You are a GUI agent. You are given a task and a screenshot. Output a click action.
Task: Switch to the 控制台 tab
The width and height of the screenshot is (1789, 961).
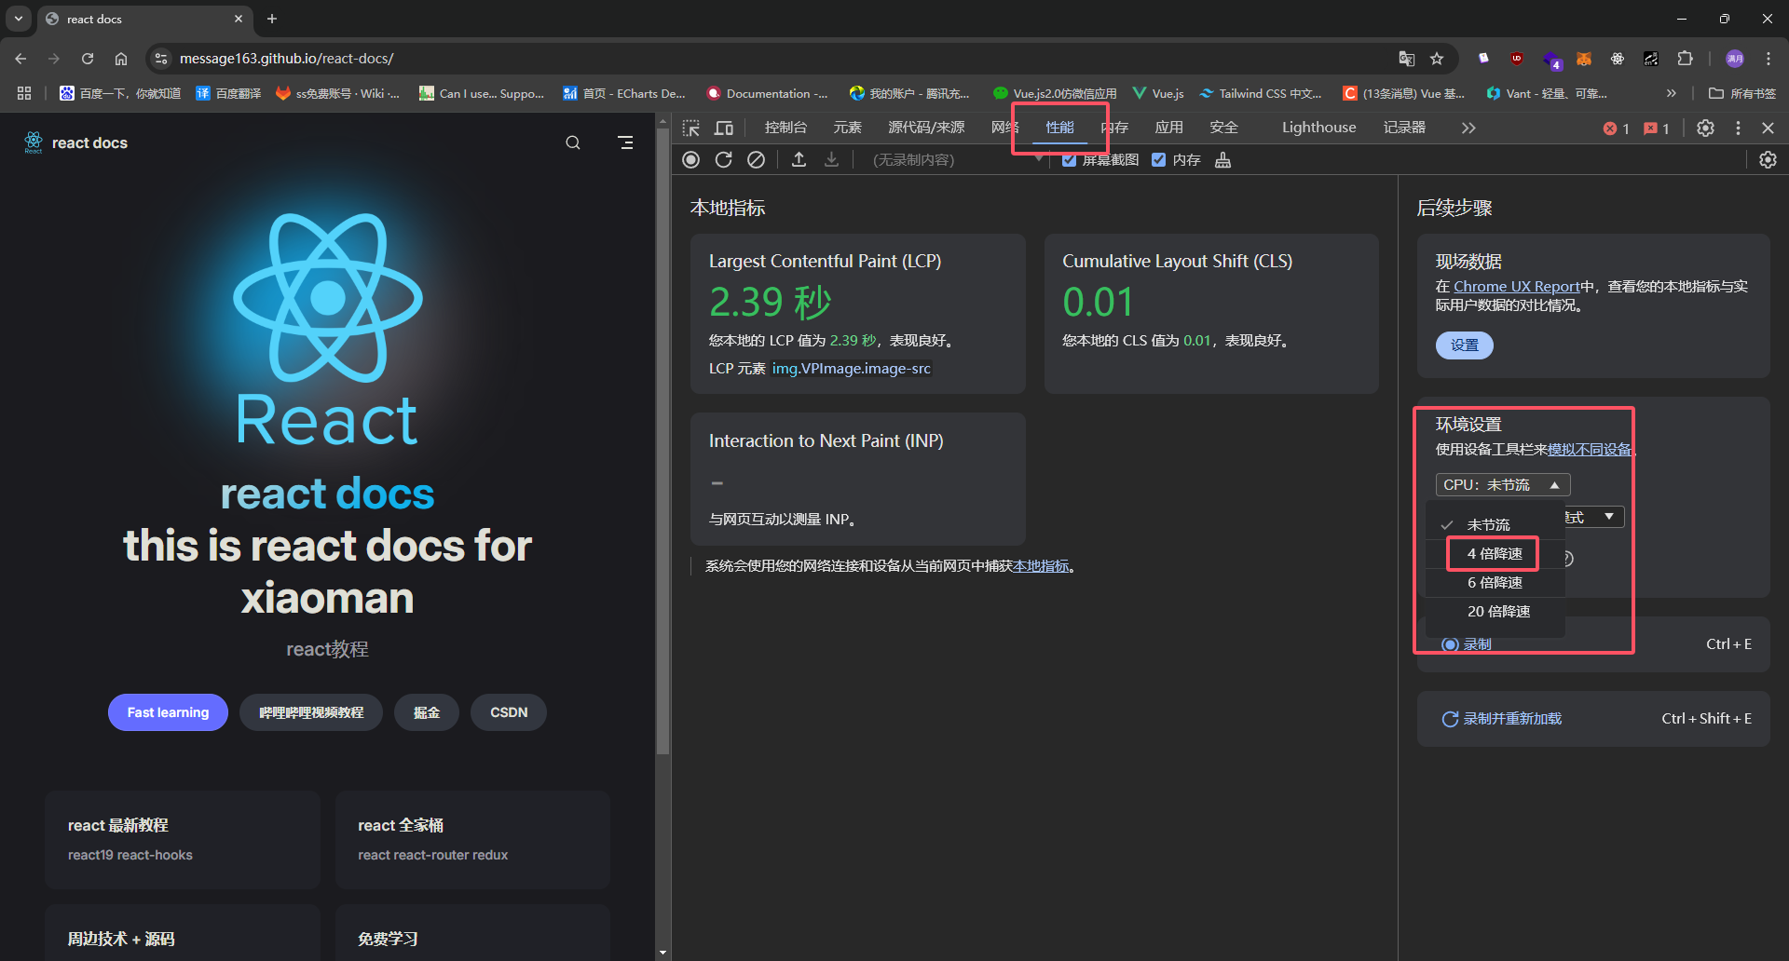tap(785, 128)
